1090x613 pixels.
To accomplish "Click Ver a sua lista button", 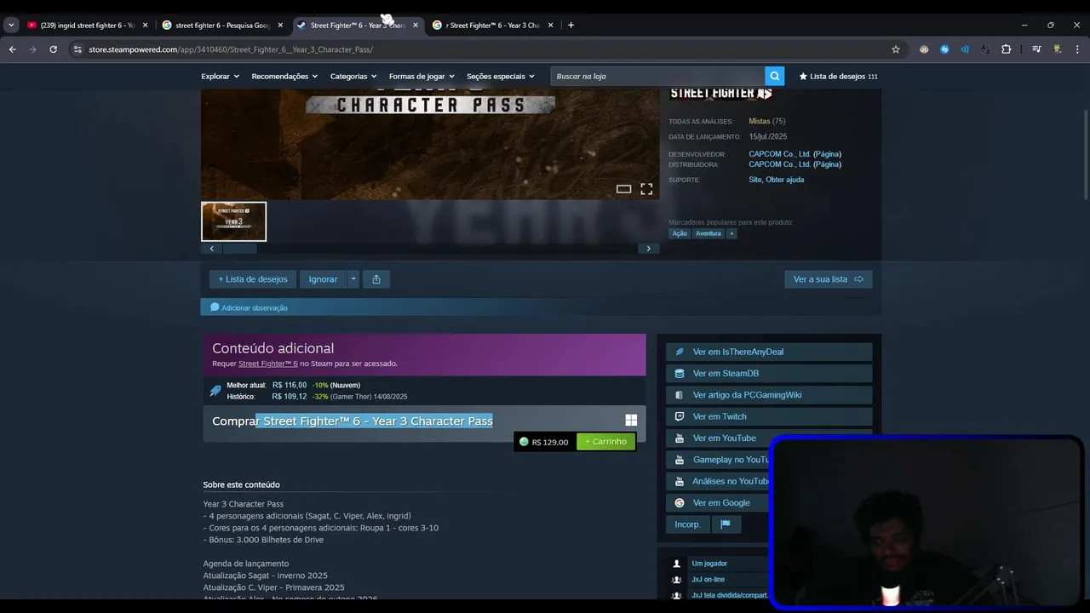I will 828,279.
